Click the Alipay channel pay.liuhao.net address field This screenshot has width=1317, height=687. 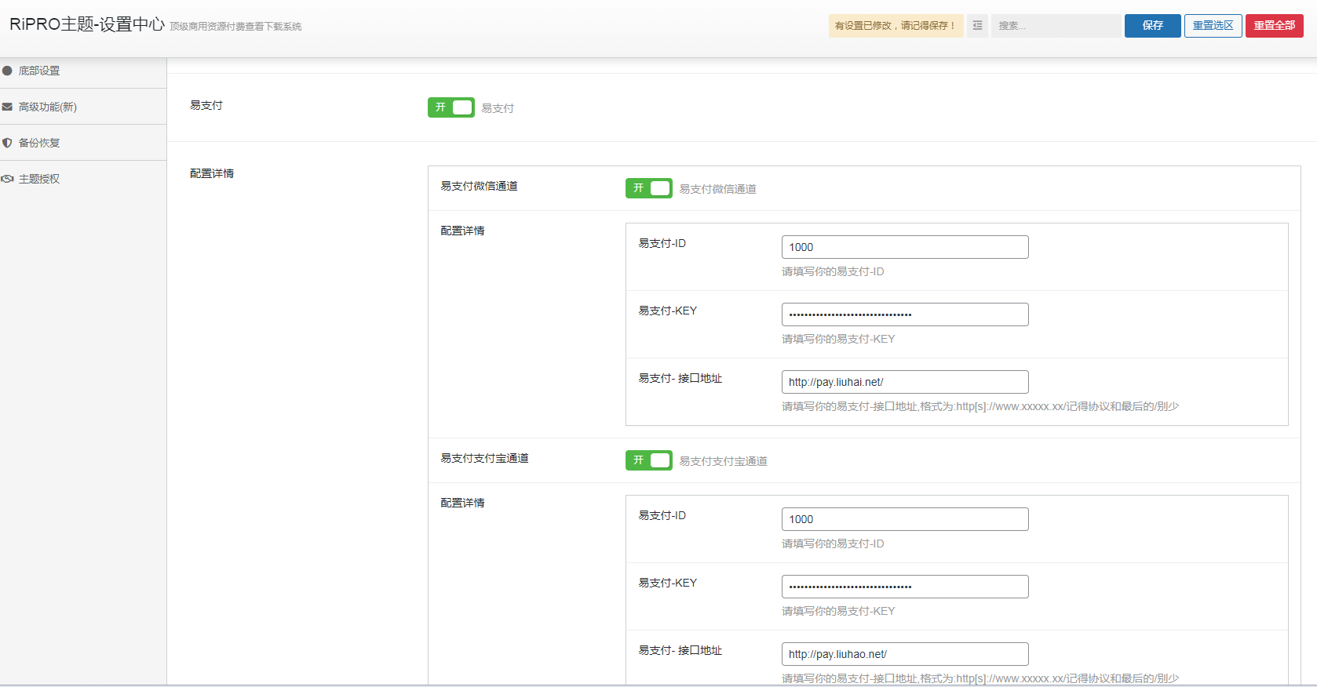pos(904,654)
